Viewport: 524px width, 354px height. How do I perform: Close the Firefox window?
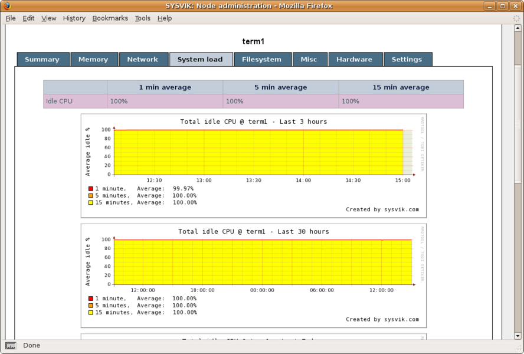(515, 6)
